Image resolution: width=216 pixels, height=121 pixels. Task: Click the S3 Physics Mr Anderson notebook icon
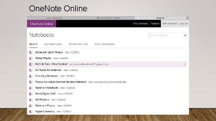pos(31,70)
